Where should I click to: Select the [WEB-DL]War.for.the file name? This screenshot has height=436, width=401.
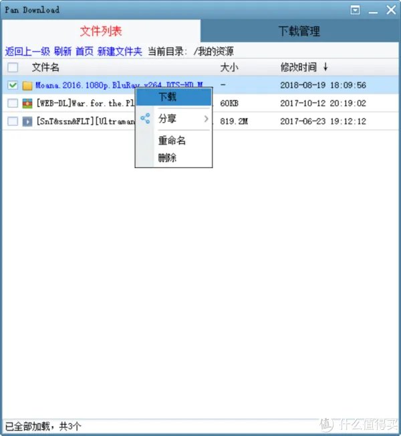pyautogui.click(x=86, y=103)
